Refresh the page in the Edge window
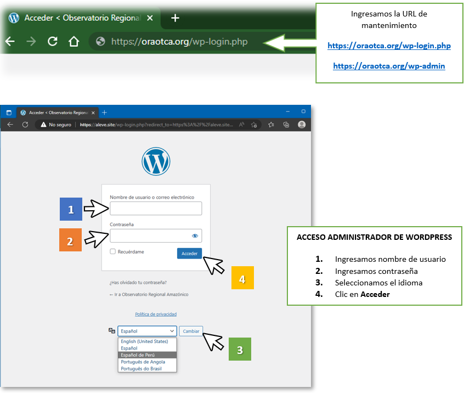Viewport: 464px width, 393px height. (x=25, y=125)
